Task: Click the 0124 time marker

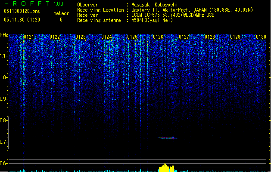Action: click(106, 37)
